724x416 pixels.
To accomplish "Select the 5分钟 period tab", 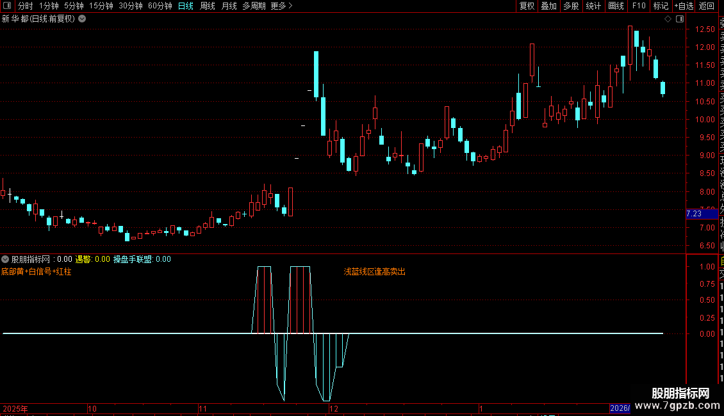I will coord(74,6).
